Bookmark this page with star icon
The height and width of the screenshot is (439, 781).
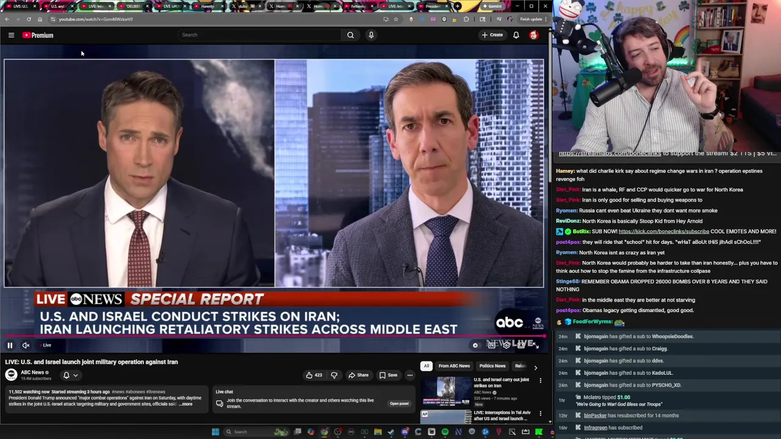(x=396, y=19)
